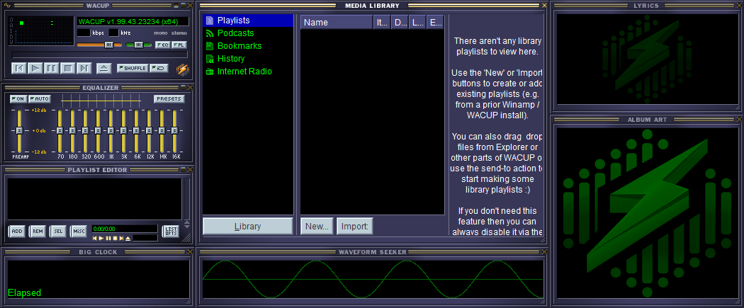
Task: Click the 600 Hz equalizer band slider
Action: tap(98, 130)
